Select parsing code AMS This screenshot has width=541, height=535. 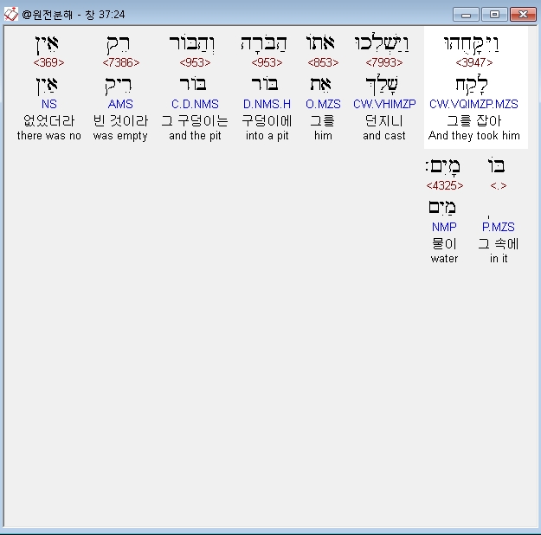pos(120,104)
